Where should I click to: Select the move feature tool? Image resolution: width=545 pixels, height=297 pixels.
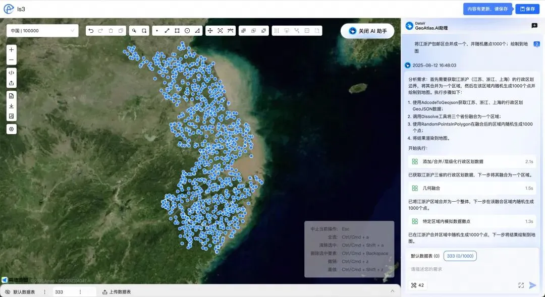[210, 31]
